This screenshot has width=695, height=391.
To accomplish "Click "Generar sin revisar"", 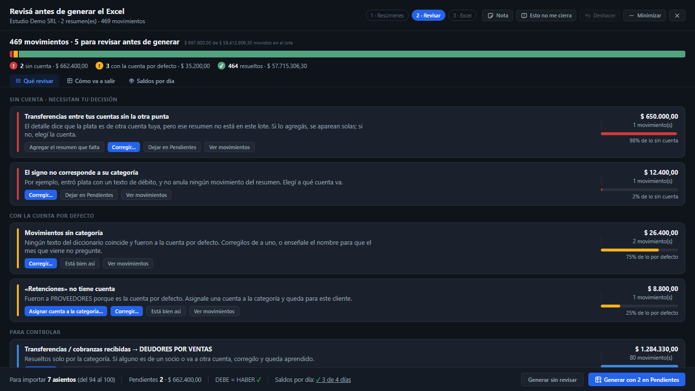I will (x=552, y=380).
